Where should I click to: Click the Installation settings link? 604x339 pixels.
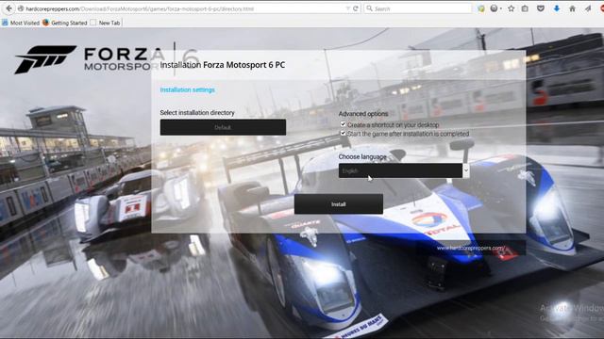[x=187, y=90]
